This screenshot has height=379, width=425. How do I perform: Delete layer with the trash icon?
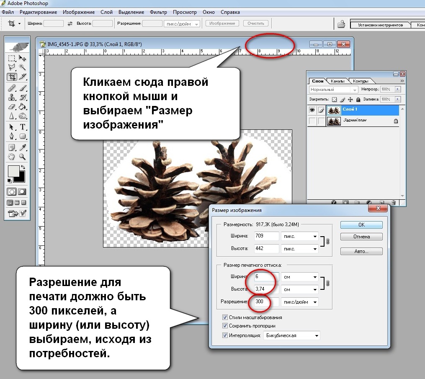click(394, 202)
